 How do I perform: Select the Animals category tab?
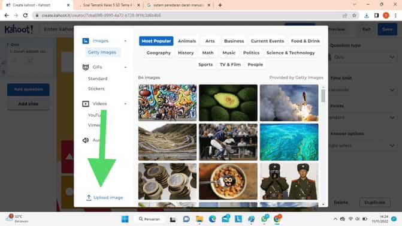tap(187, 41)
